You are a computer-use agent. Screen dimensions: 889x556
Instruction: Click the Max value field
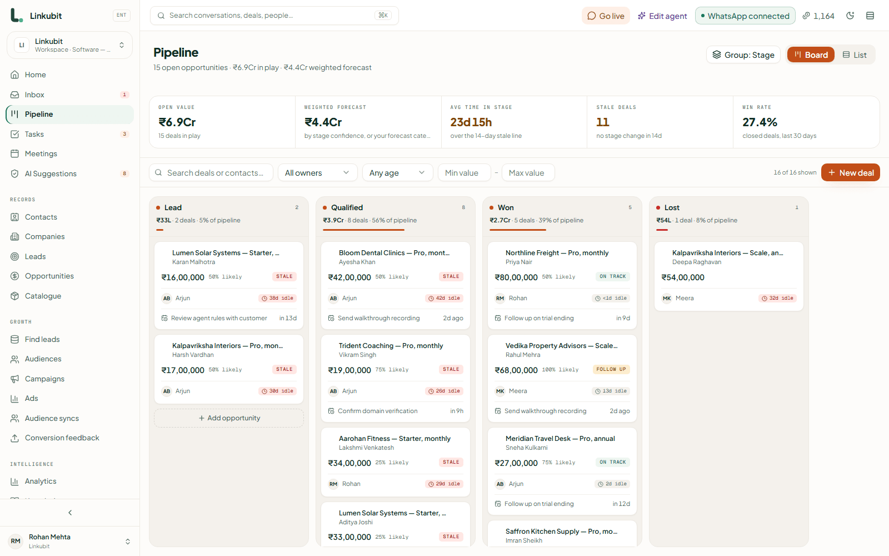click(x=528, y=173)
